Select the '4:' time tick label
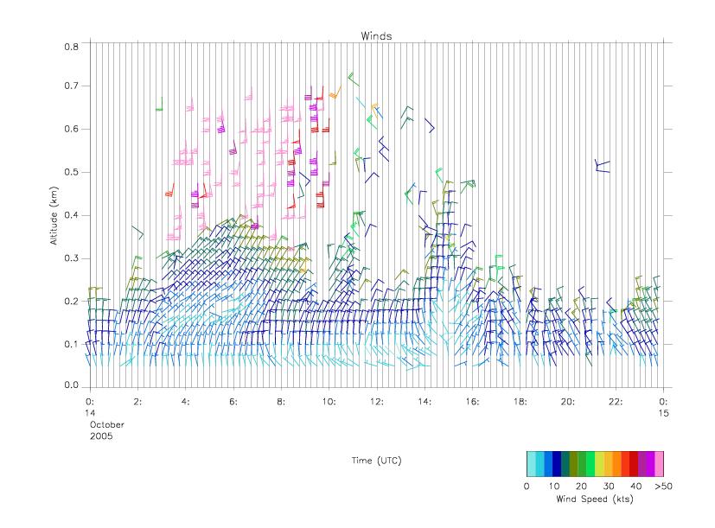 (x=186, y=402)
